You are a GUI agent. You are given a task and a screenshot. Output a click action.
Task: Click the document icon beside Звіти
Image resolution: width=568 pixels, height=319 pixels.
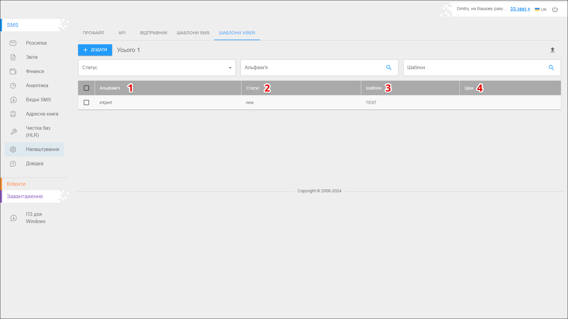(13, 57)
